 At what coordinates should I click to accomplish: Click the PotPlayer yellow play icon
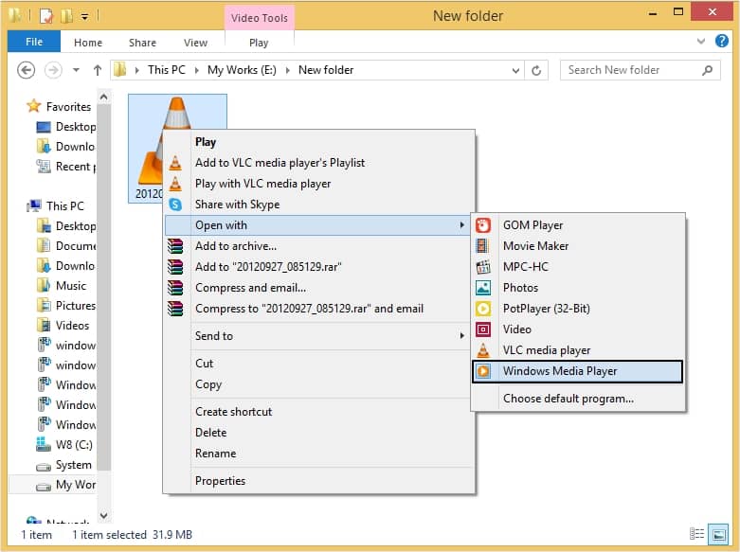(x=483, y=309)
